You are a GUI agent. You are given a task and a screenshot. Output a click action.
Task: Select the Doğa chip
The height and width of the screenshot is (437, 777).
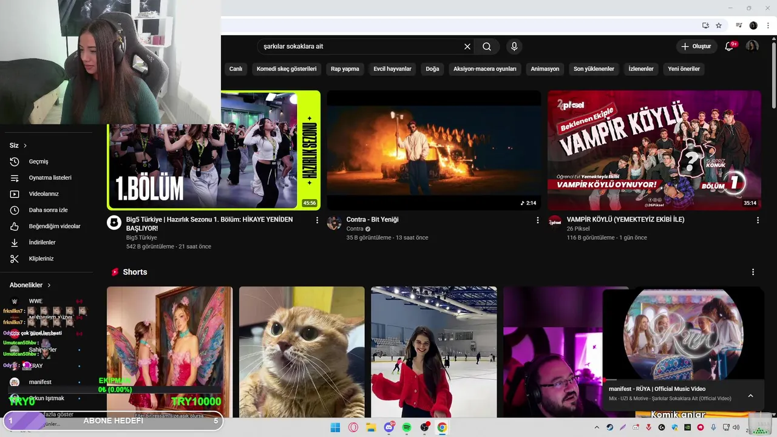[x=432, y=69]
